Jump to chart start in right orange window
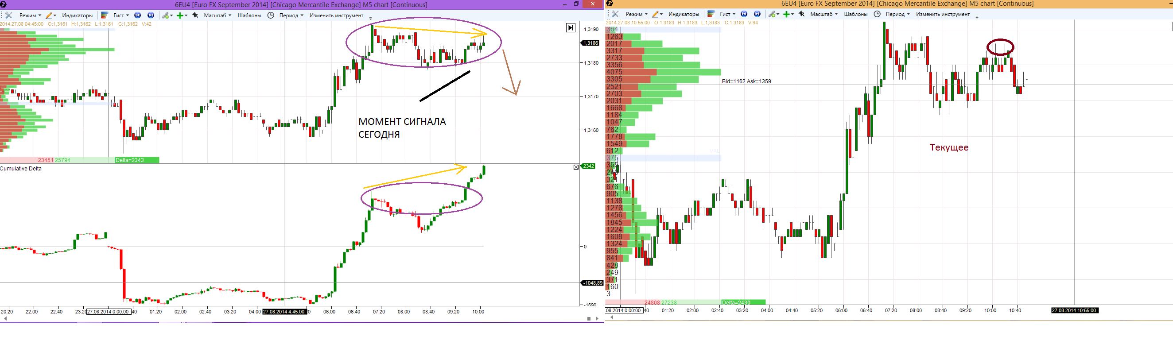This screenshot has height=340, width=1173. pos(744,14)
